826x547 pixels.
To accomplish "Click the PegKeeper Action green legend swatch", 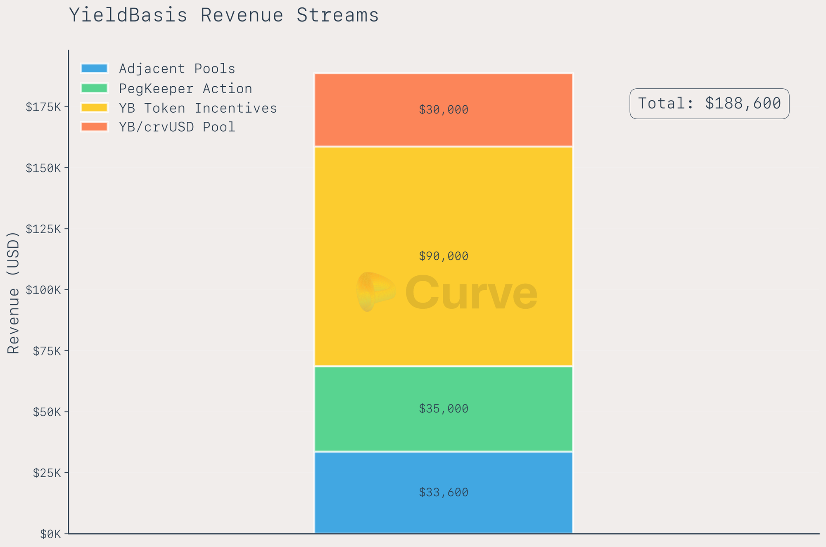I will point(94,88).
